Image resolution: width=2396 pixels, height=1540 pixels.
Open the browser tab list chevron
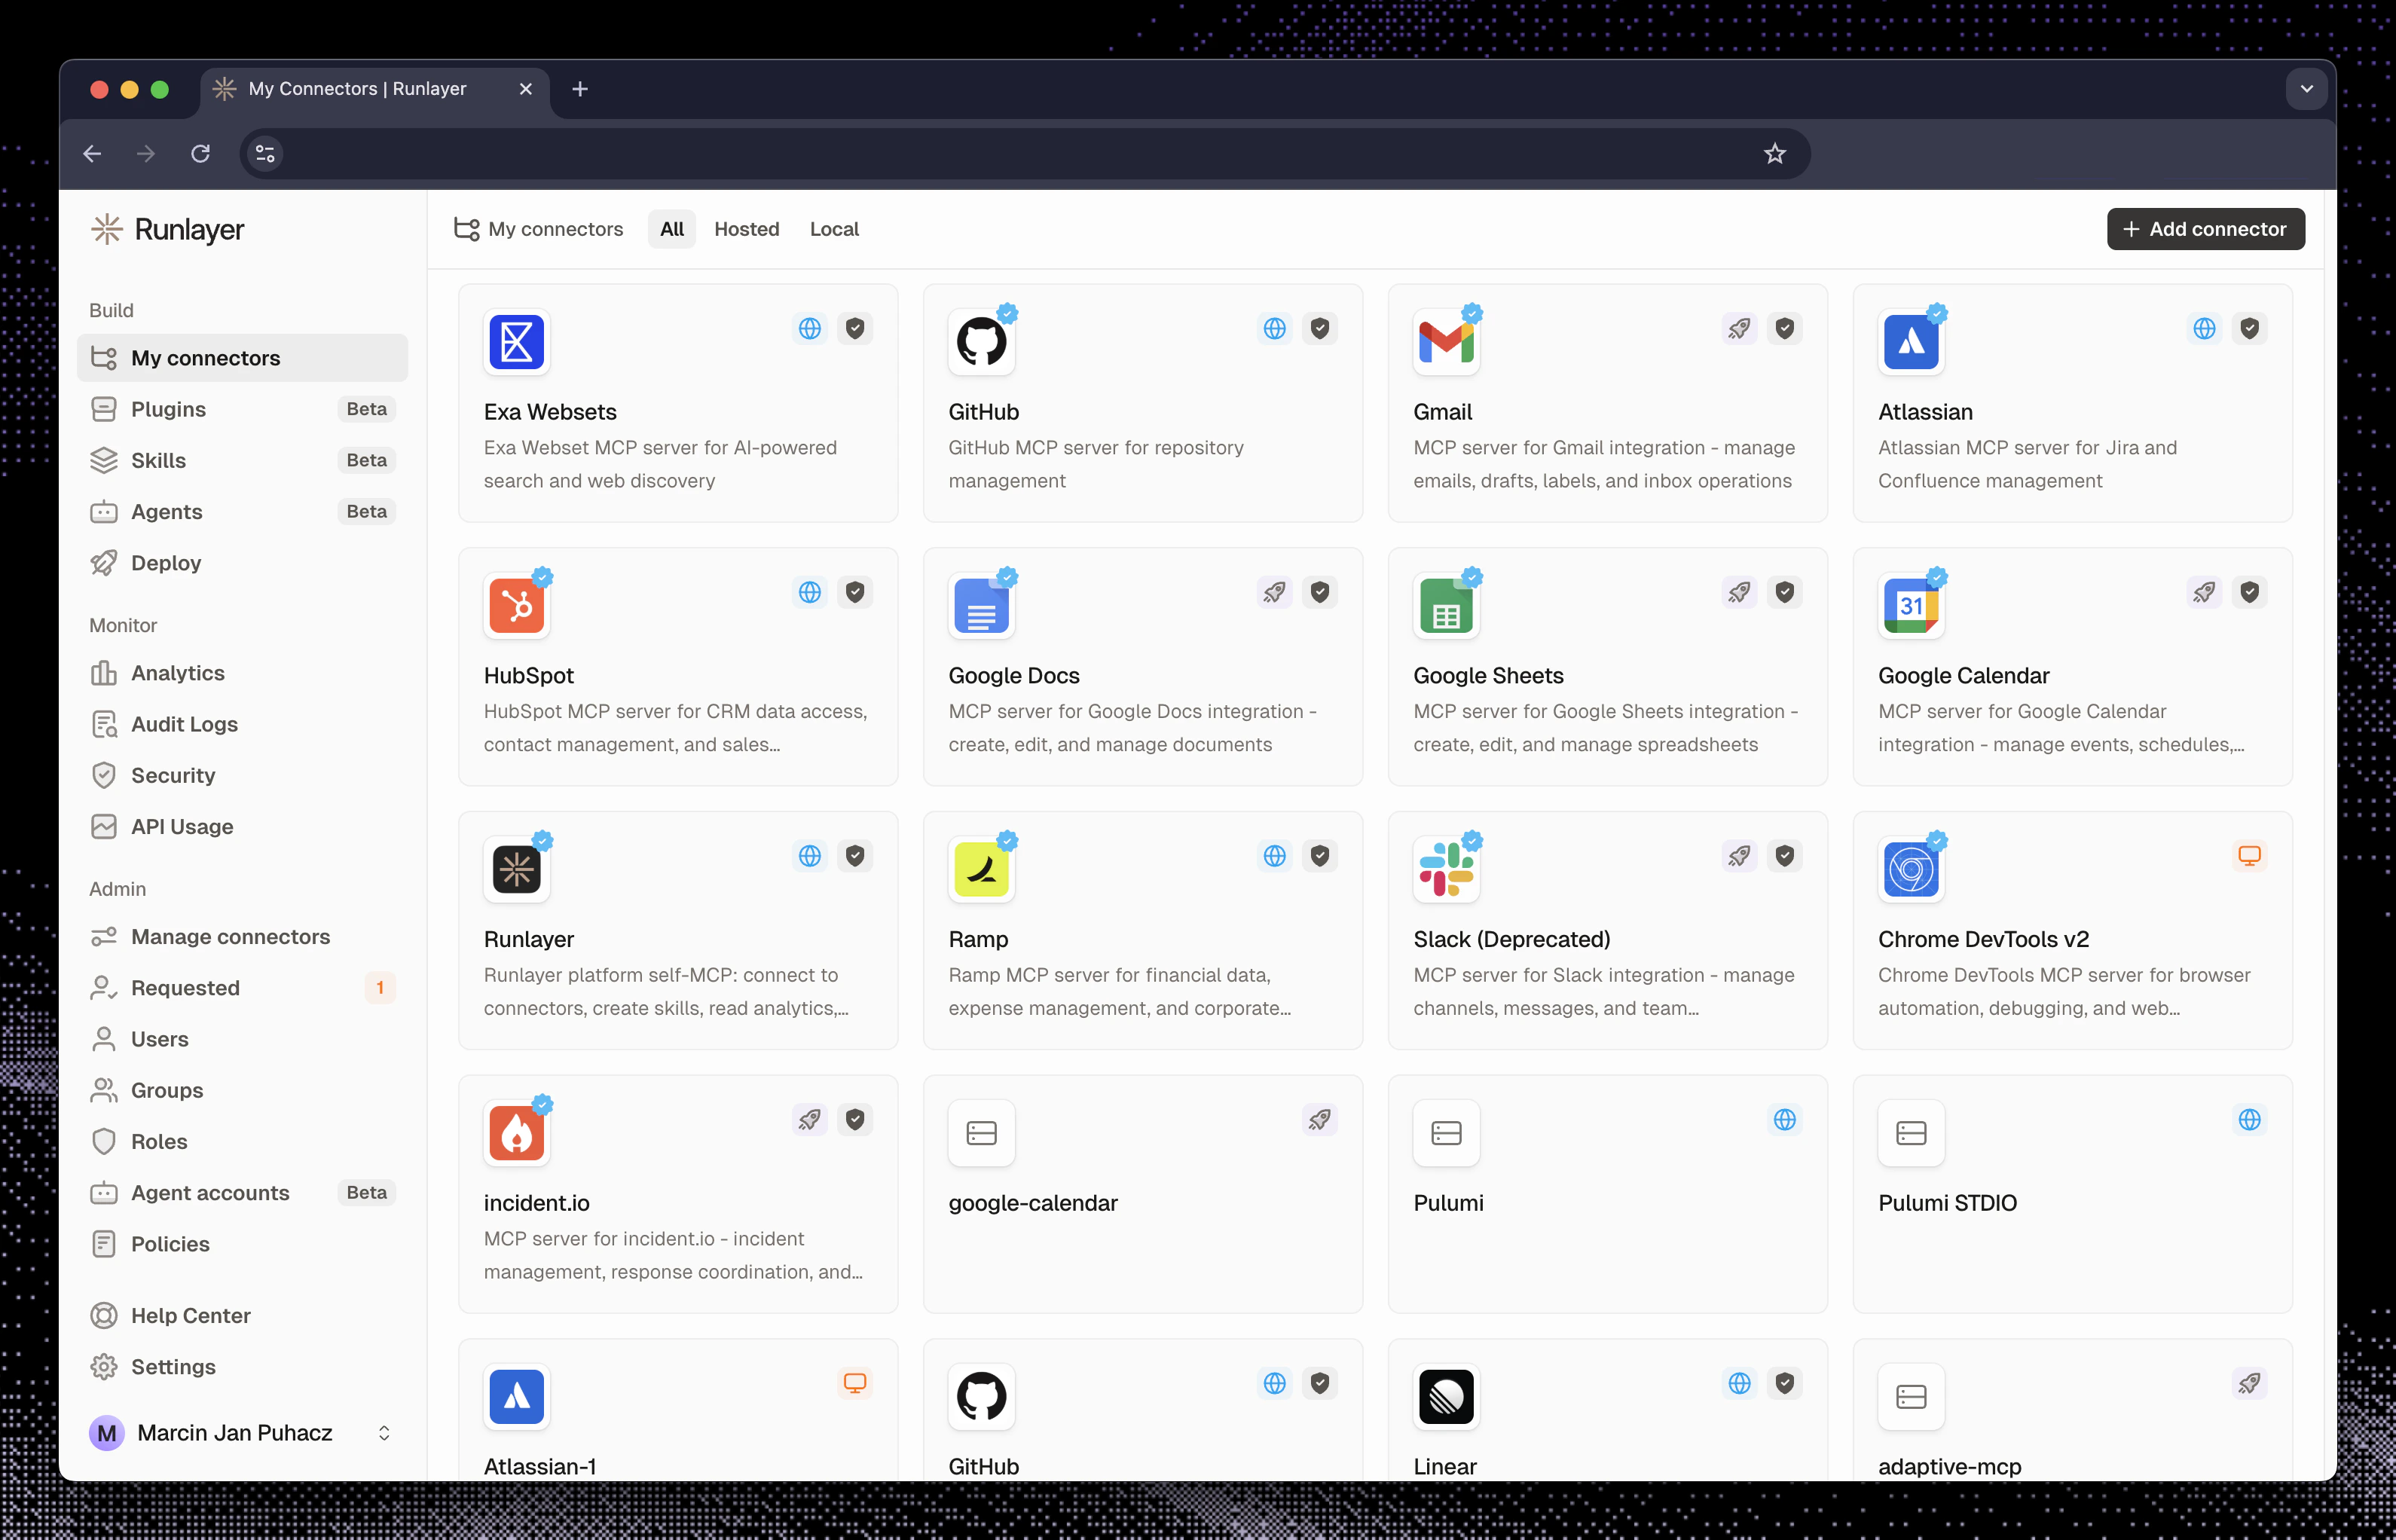pyautogui.click(x=2306, y=89)
